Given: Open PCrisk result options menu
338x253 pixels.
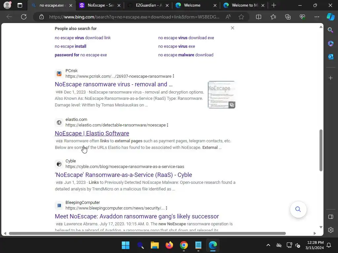Looking at the screenshot, I should (174, 76).
